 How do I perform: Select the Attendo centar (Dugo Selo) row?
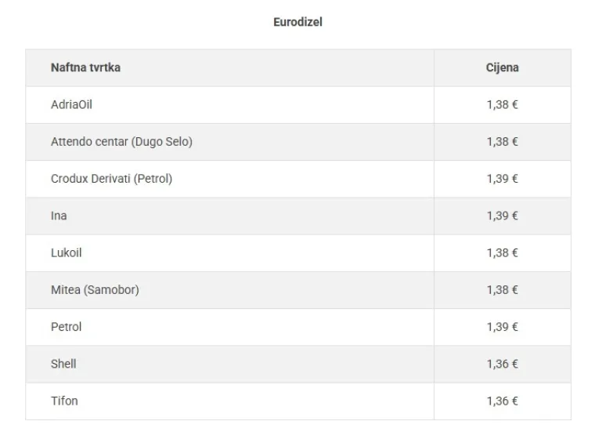(x=297, y=142)
